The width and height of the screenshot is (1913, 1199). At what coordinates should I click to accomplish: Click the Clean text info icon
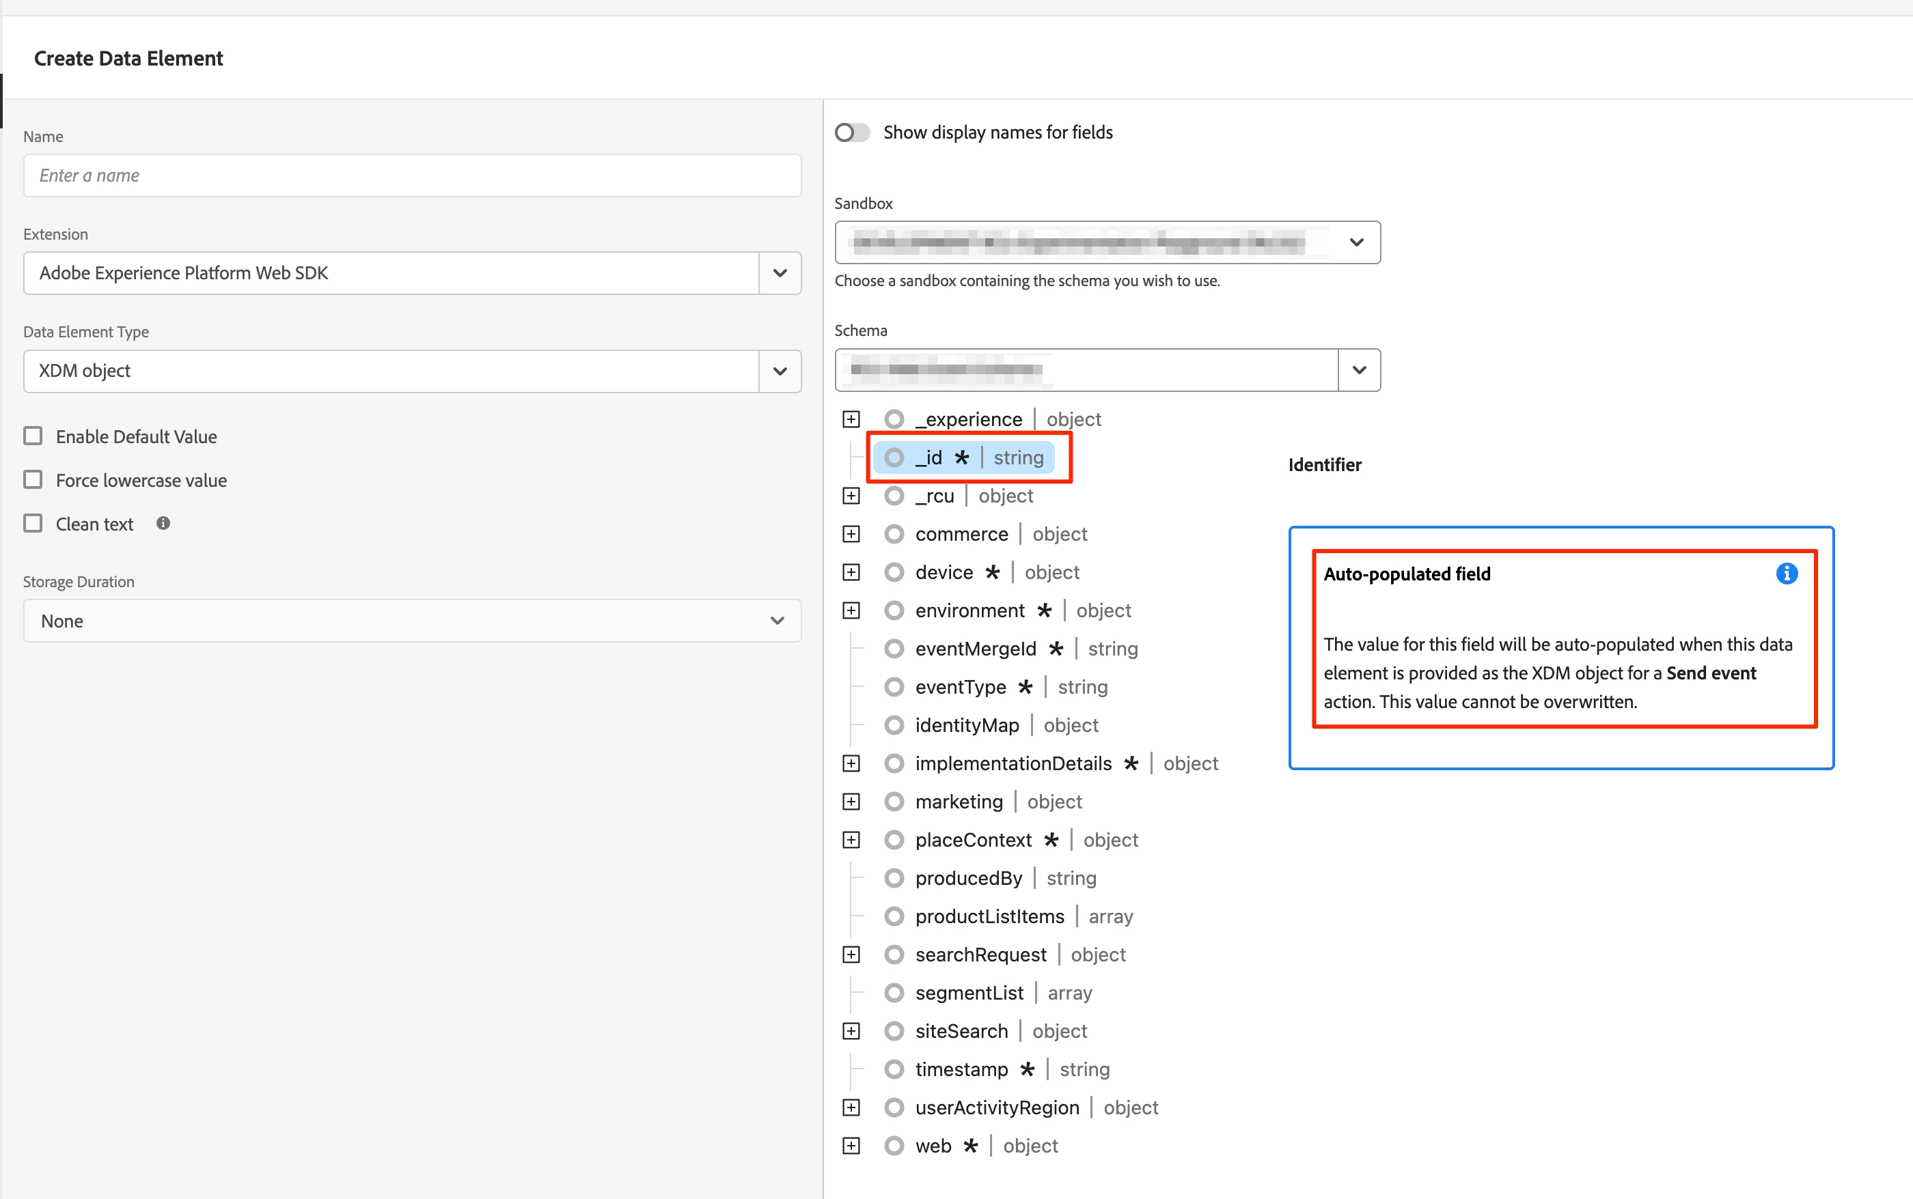click(x=163, y=524)
